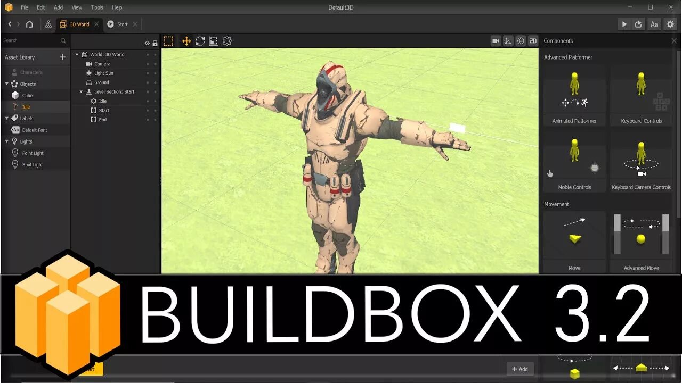Click the search magnifier icon
The width and height of the screenshot is (682, 383).
coord(63,40)
